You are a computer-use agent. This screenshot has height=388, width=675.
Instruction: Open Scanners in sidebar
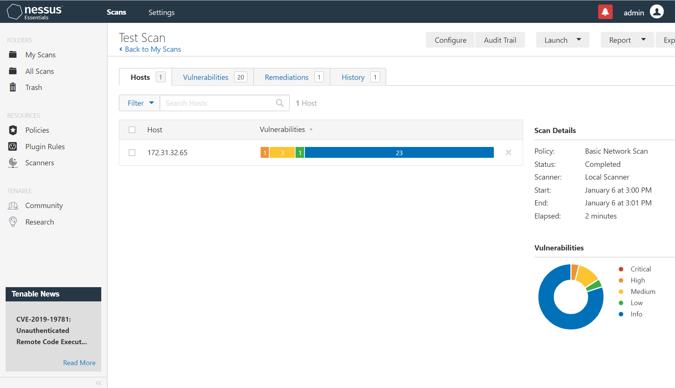tap(39, 163)
